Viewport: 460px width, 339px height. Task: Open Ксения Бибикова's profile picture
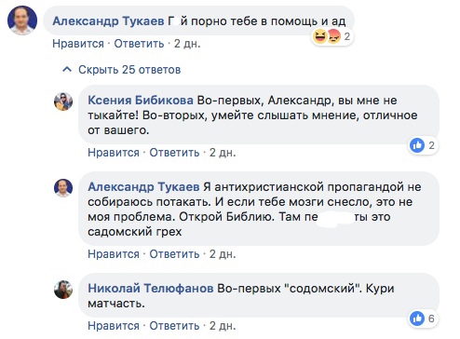coord(63,102)
